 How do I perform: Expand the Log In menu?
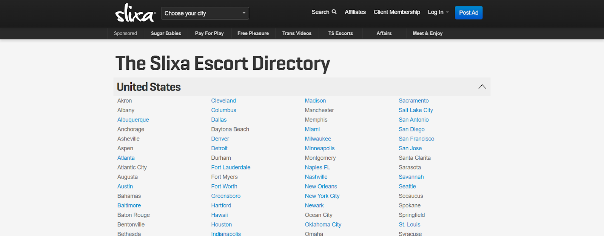tap(438, 12)
